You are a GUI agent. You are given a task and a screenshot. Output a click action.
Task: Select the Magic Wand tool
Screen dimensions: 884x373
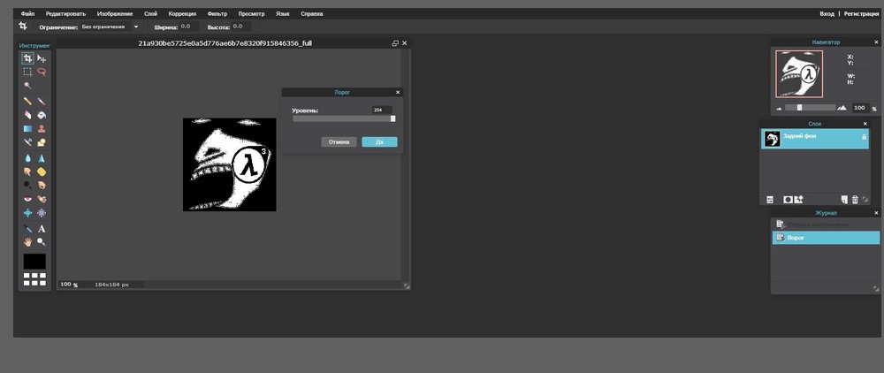pyautogui.click(x=27, y=86)
